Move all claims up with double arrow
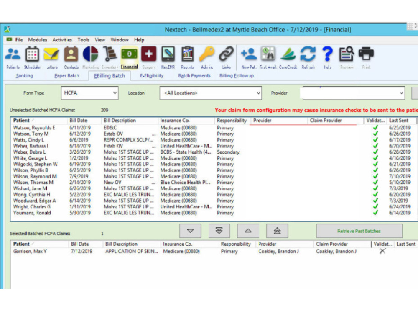The image size is (418, 314). pyautogui.click(x=277, y=231)
